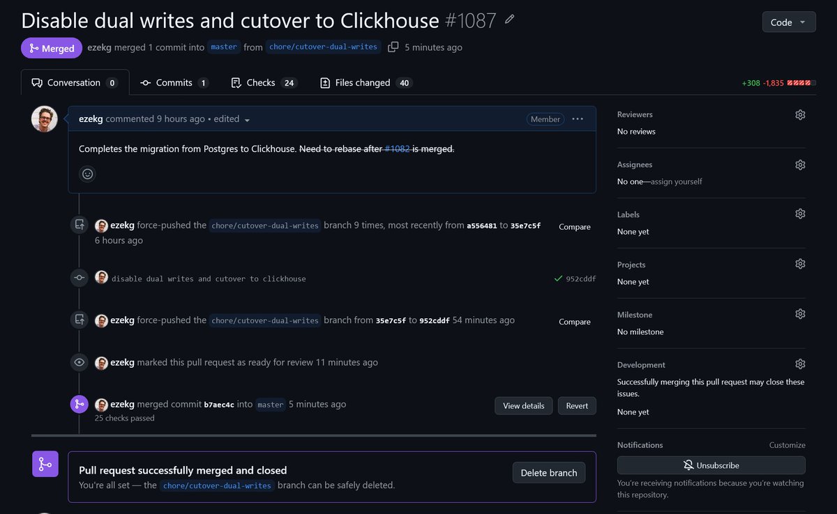Click the Member badge on the comment

point(545,119)
